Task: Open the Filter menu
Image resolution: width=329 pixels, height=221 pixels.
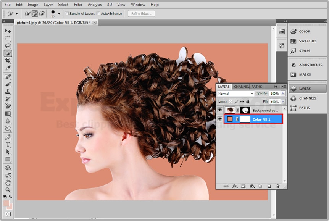Action: coord(78,5)
